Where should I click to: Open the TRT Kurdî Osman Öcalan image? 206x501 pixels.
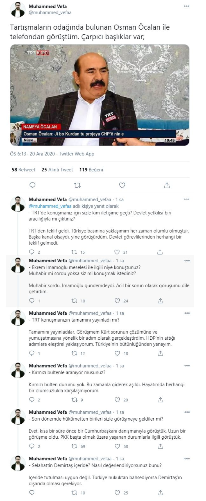100,95
